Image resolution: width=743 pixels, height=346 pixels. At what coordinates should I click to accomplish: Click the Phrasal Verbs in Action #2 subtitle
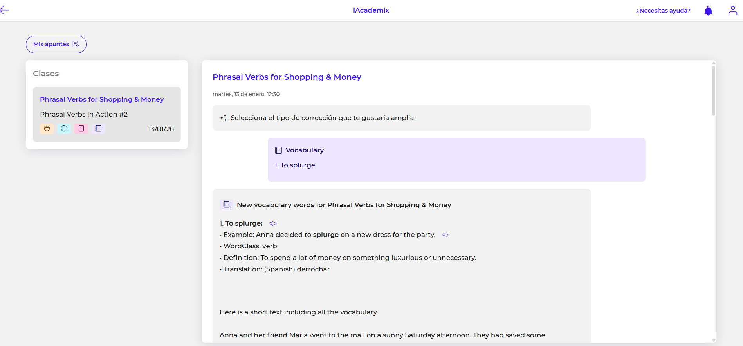[84, 114]
